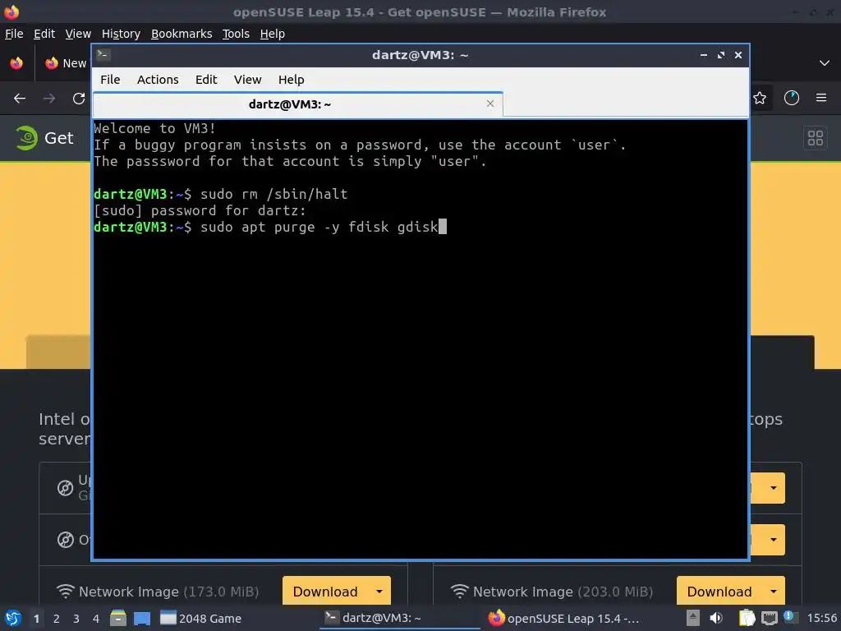
Task: Click the blue show desktop taskbar icon
Action: [142, 618]
